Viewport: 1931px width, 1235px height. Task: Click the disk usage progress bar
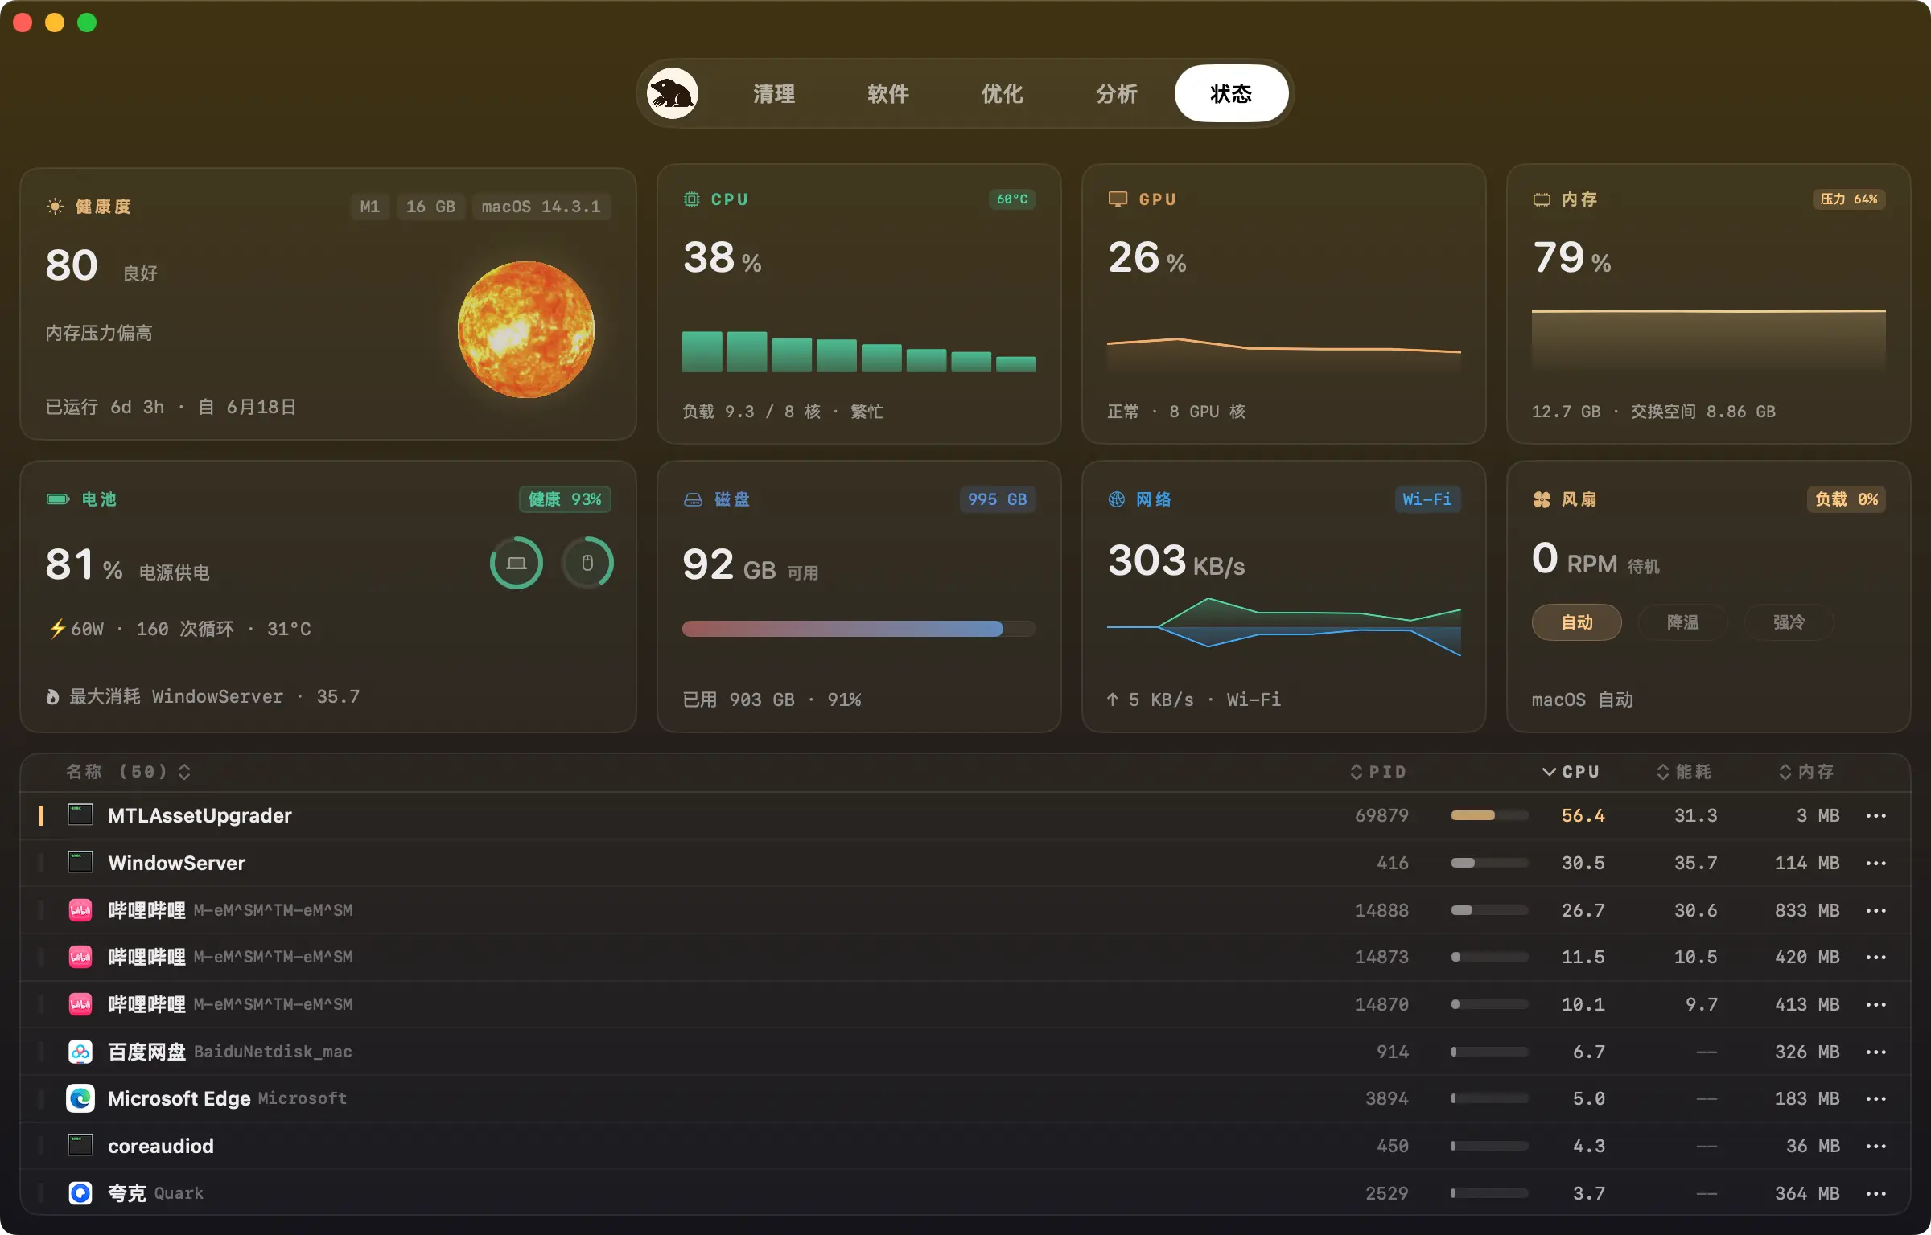858,629
